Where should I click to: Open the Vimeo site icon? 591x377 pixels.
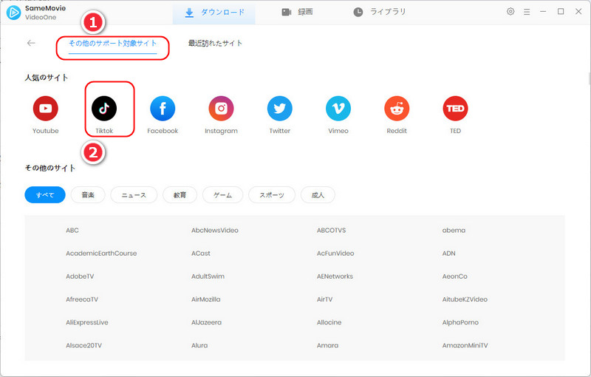338,109
